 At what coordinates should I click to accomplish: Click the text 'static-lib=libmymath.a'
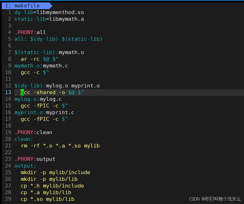tap(49, 19)
